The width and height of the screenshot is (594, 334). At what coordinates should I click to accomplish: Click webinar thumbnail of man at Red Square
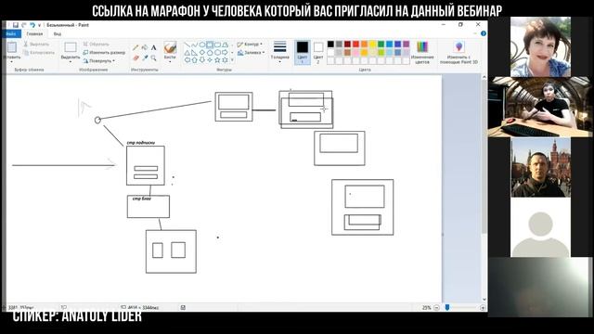point(540,167)
